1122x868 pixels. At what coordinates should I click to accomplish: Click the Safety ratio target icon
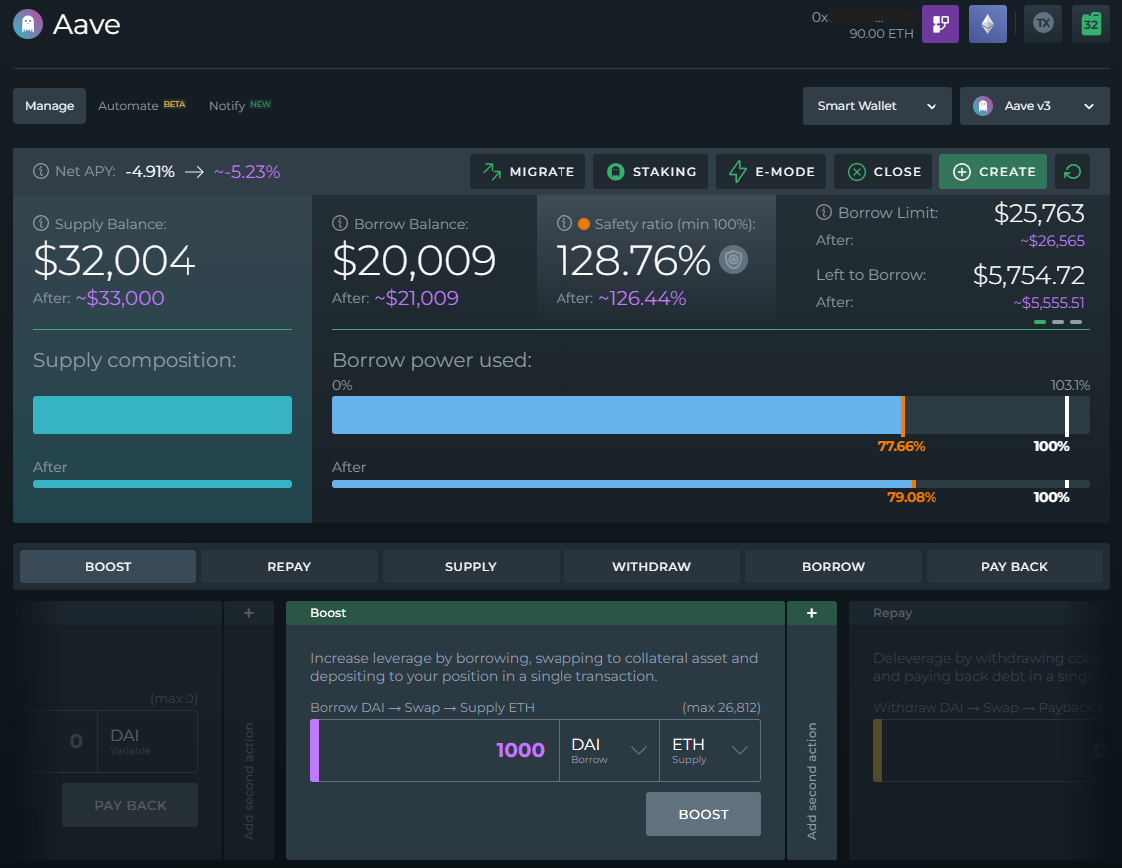[733, 259]
